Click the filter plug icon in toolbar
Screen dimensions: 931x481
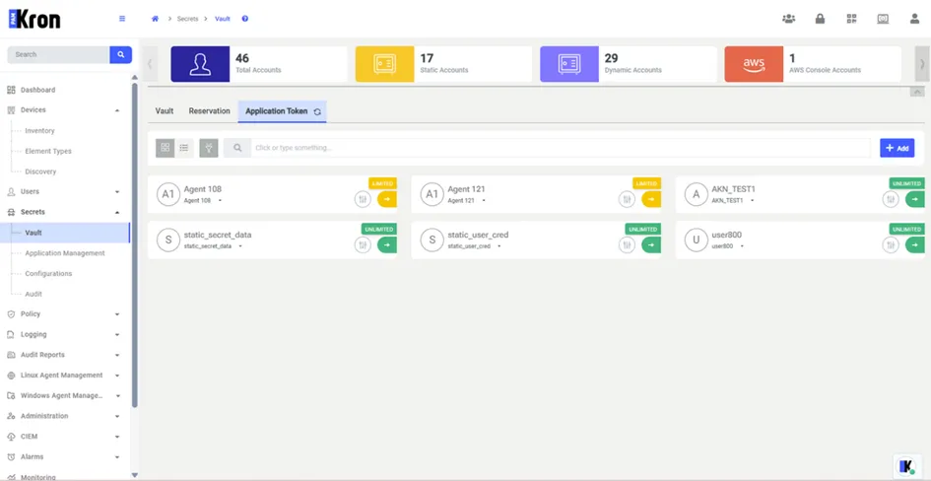point(209,148)
